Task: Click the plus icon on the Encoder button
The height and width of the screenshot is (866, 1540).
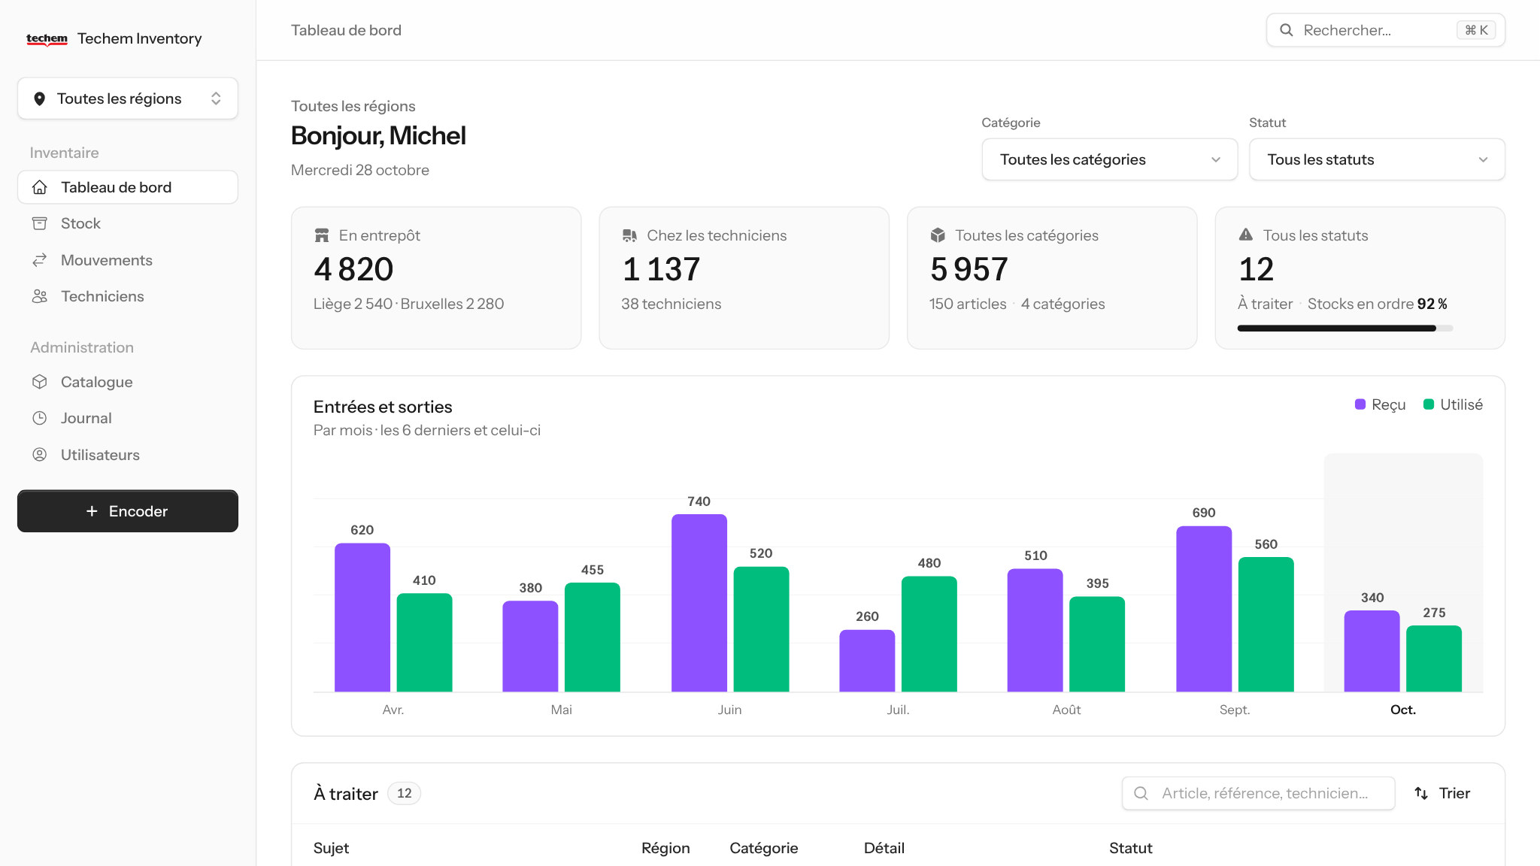Action: click(x=92, y=511)
